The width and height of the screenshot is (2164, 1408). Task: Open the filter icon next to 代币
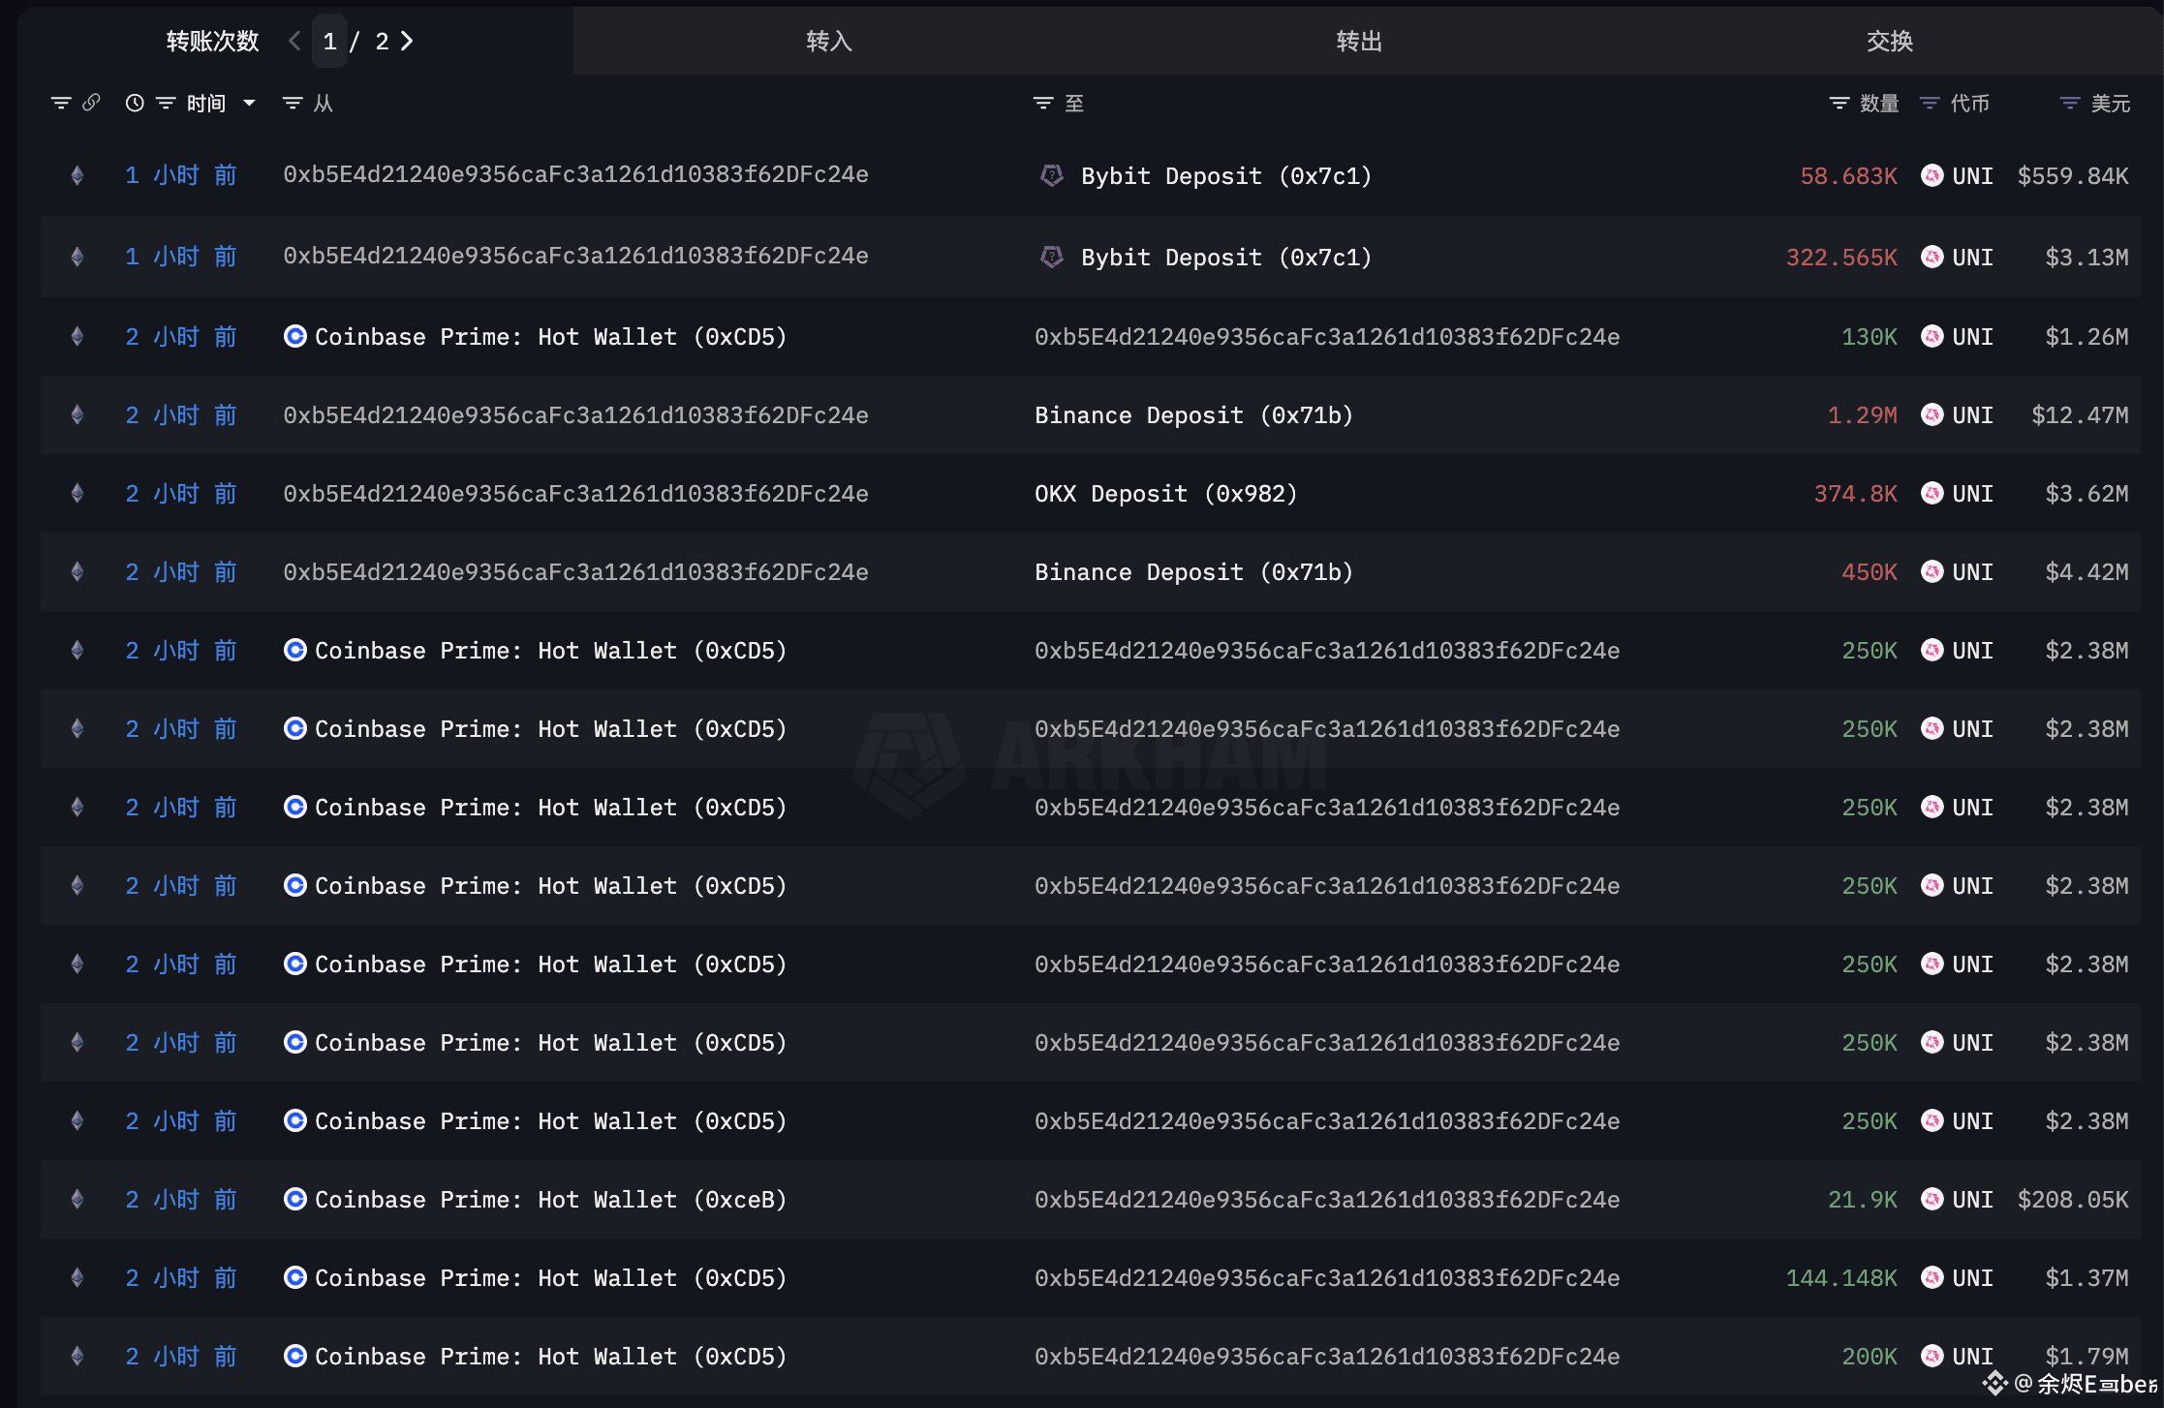(1930, 103)
